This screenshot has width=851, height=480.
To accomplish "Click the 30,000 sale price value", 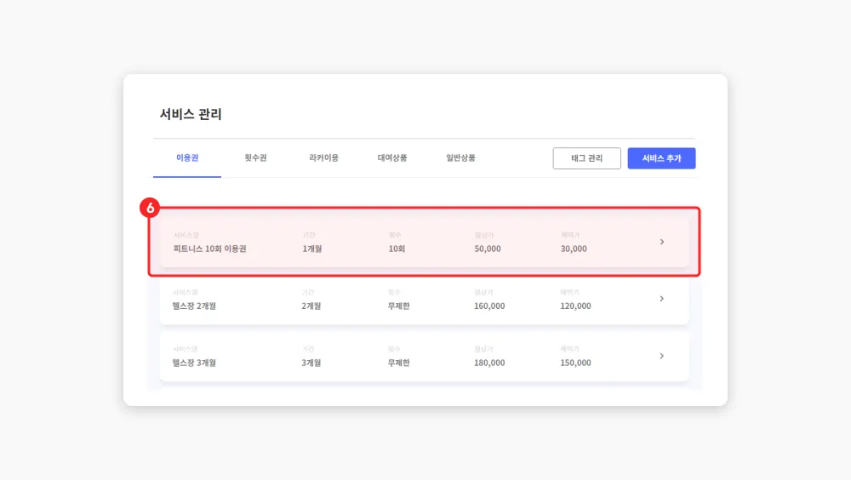I will [x=573, y=249].
